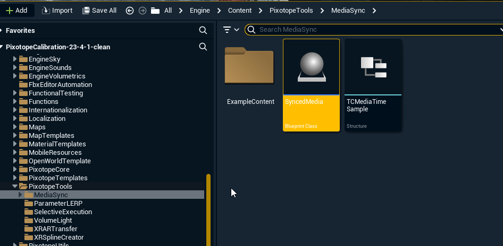503x246 pixels.
Task: Expand the Favorites section
Action: [x=2, y=31]
